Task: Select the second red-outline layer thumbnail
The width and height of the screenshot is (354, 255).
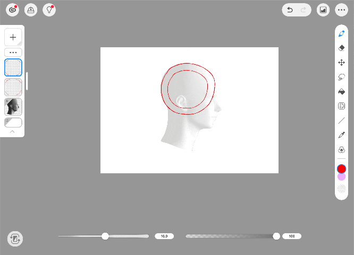Action: point(13,87)
